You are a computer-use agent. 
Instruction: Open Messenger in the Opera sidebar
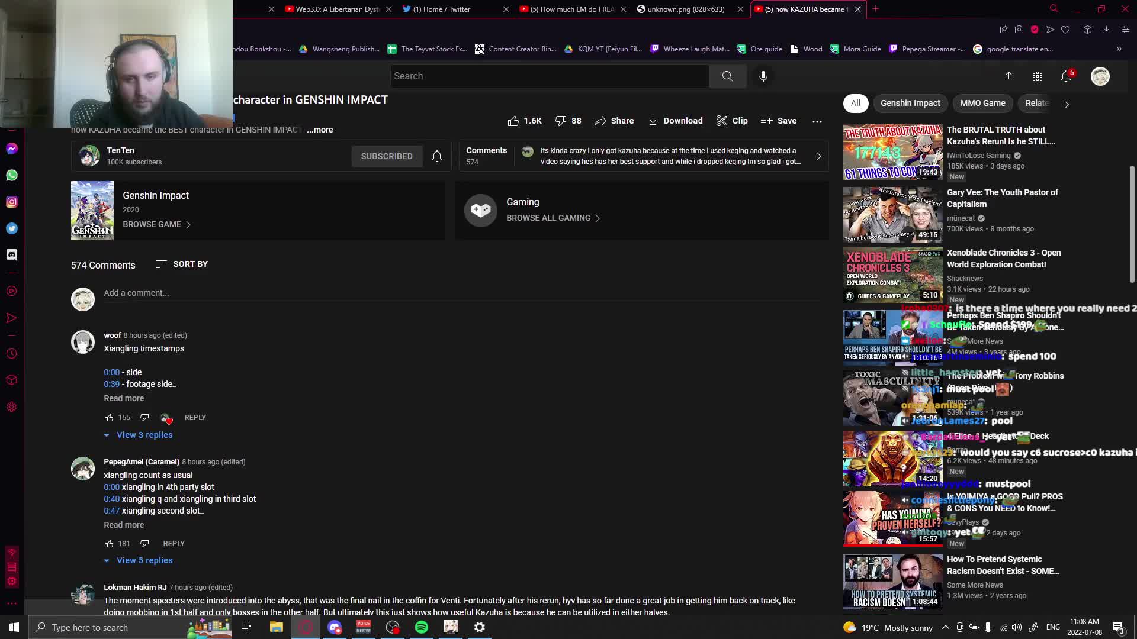click(12, 149)
